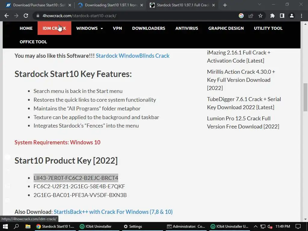
Task: Open UTILITY TOOL category
Action: coord(268,28)
